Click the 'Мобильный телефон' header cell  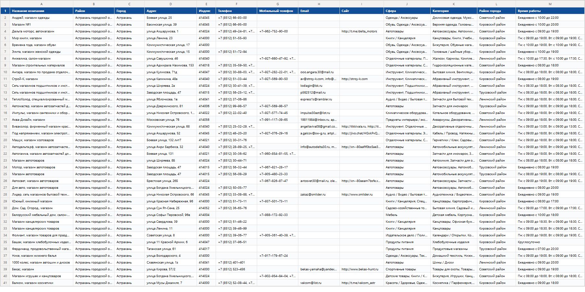click(x=278, y=11)
